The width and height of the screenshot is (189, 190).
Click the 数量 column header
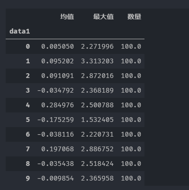coord(135,17)
